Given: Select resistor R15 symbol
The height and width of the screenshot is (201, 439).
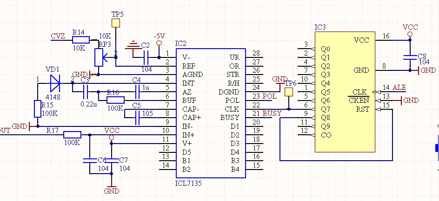Looking at the screenshot, I should pos(38,109).
